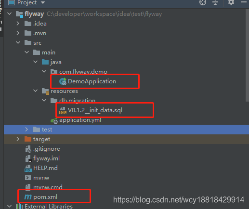Click the Collapse All icon
This screenshot has width=249, height=209.
215,2
